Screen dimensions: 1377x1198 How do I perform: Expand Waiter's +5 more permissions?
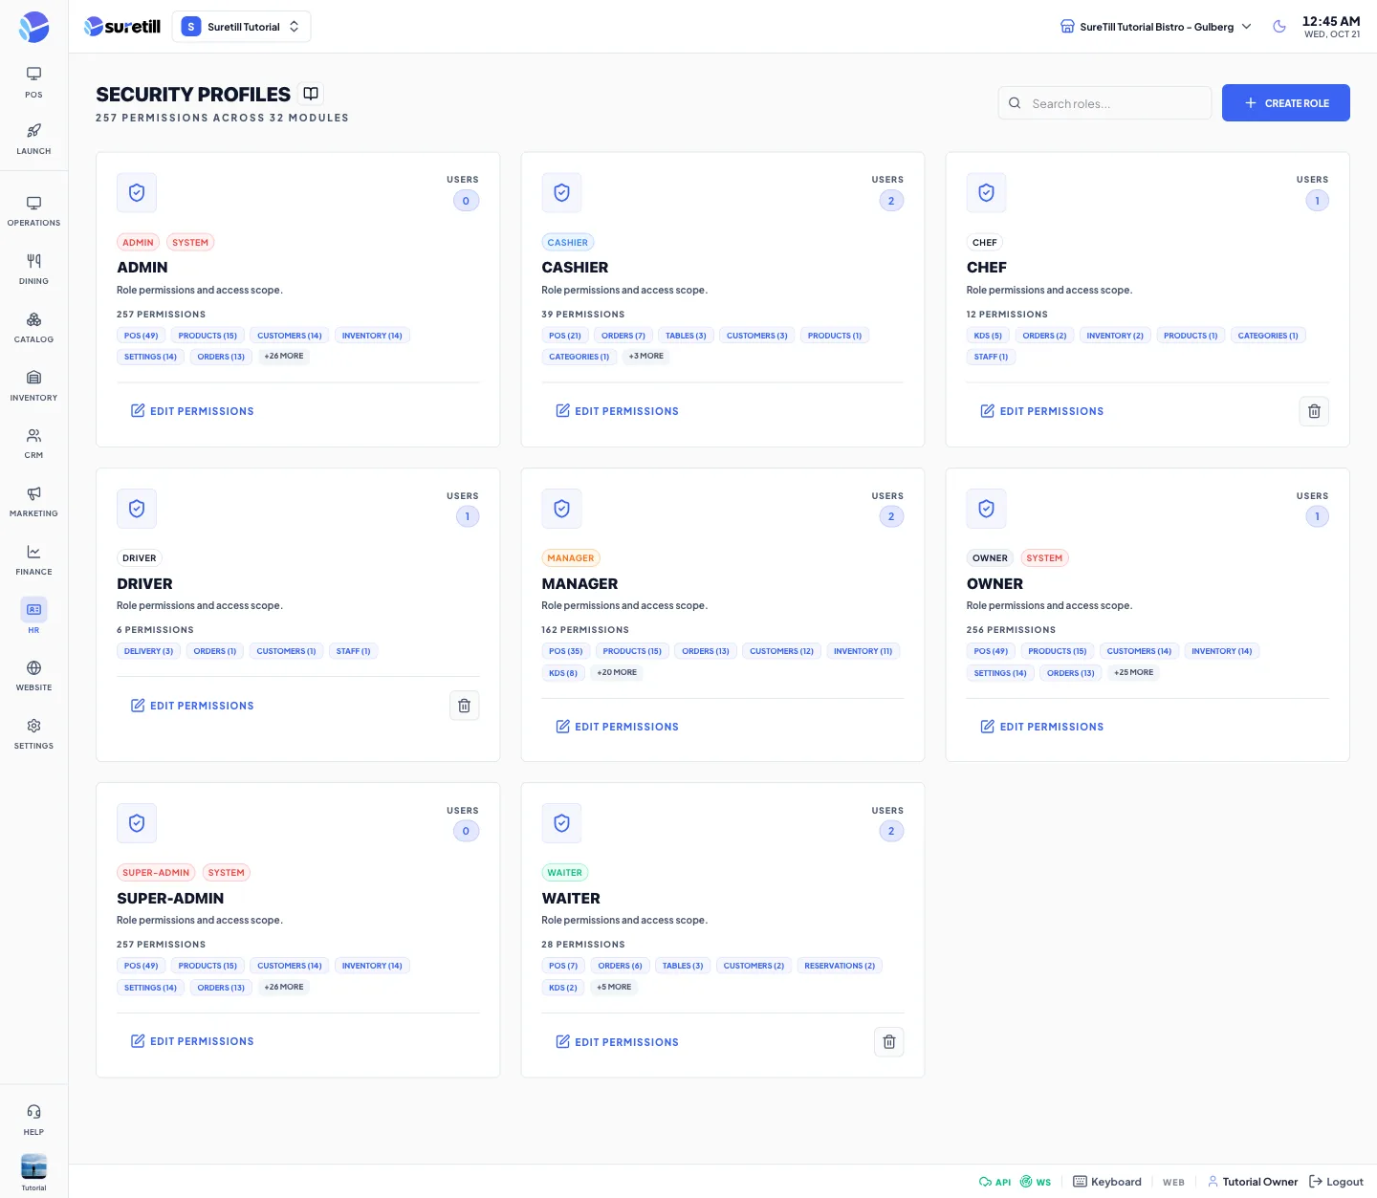coord(614,987)
